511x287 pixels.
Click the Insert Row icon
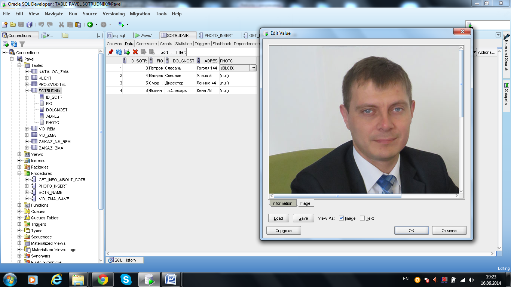tap(127, 52)
